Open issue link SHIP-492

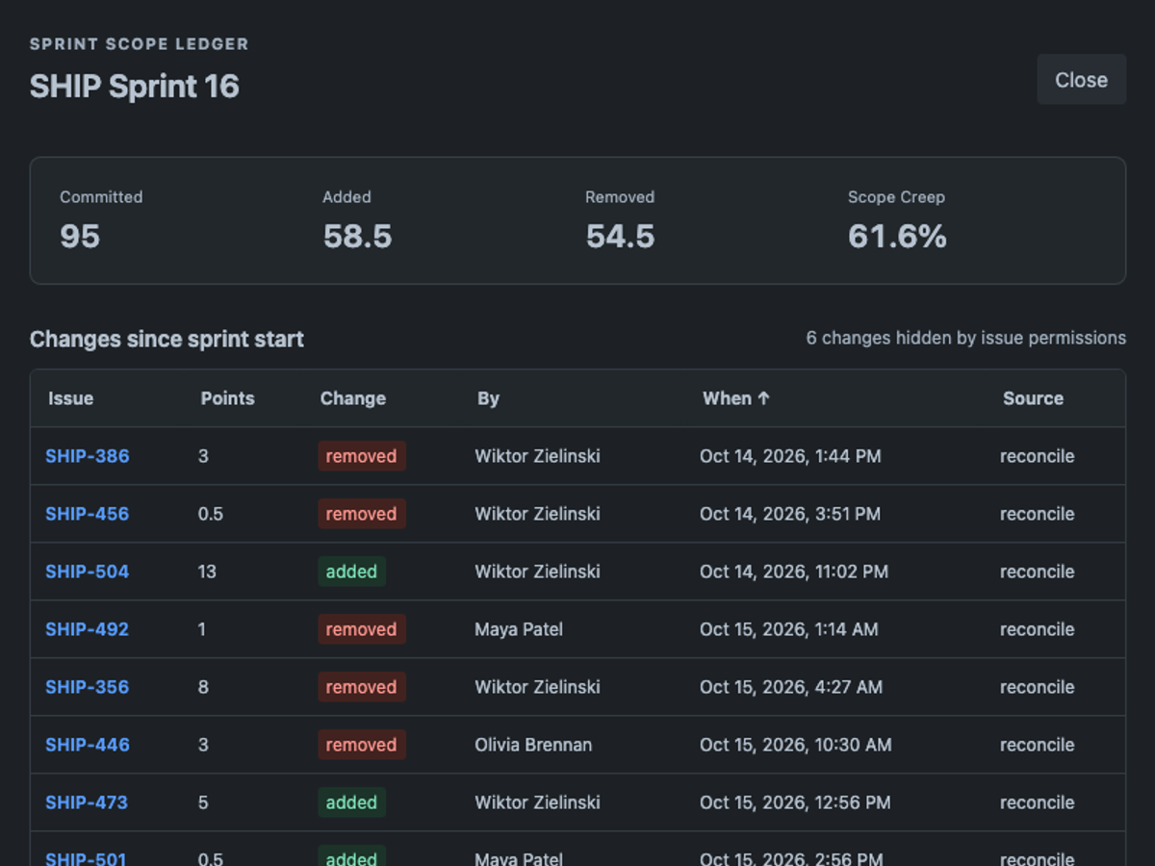pos(88,629)
